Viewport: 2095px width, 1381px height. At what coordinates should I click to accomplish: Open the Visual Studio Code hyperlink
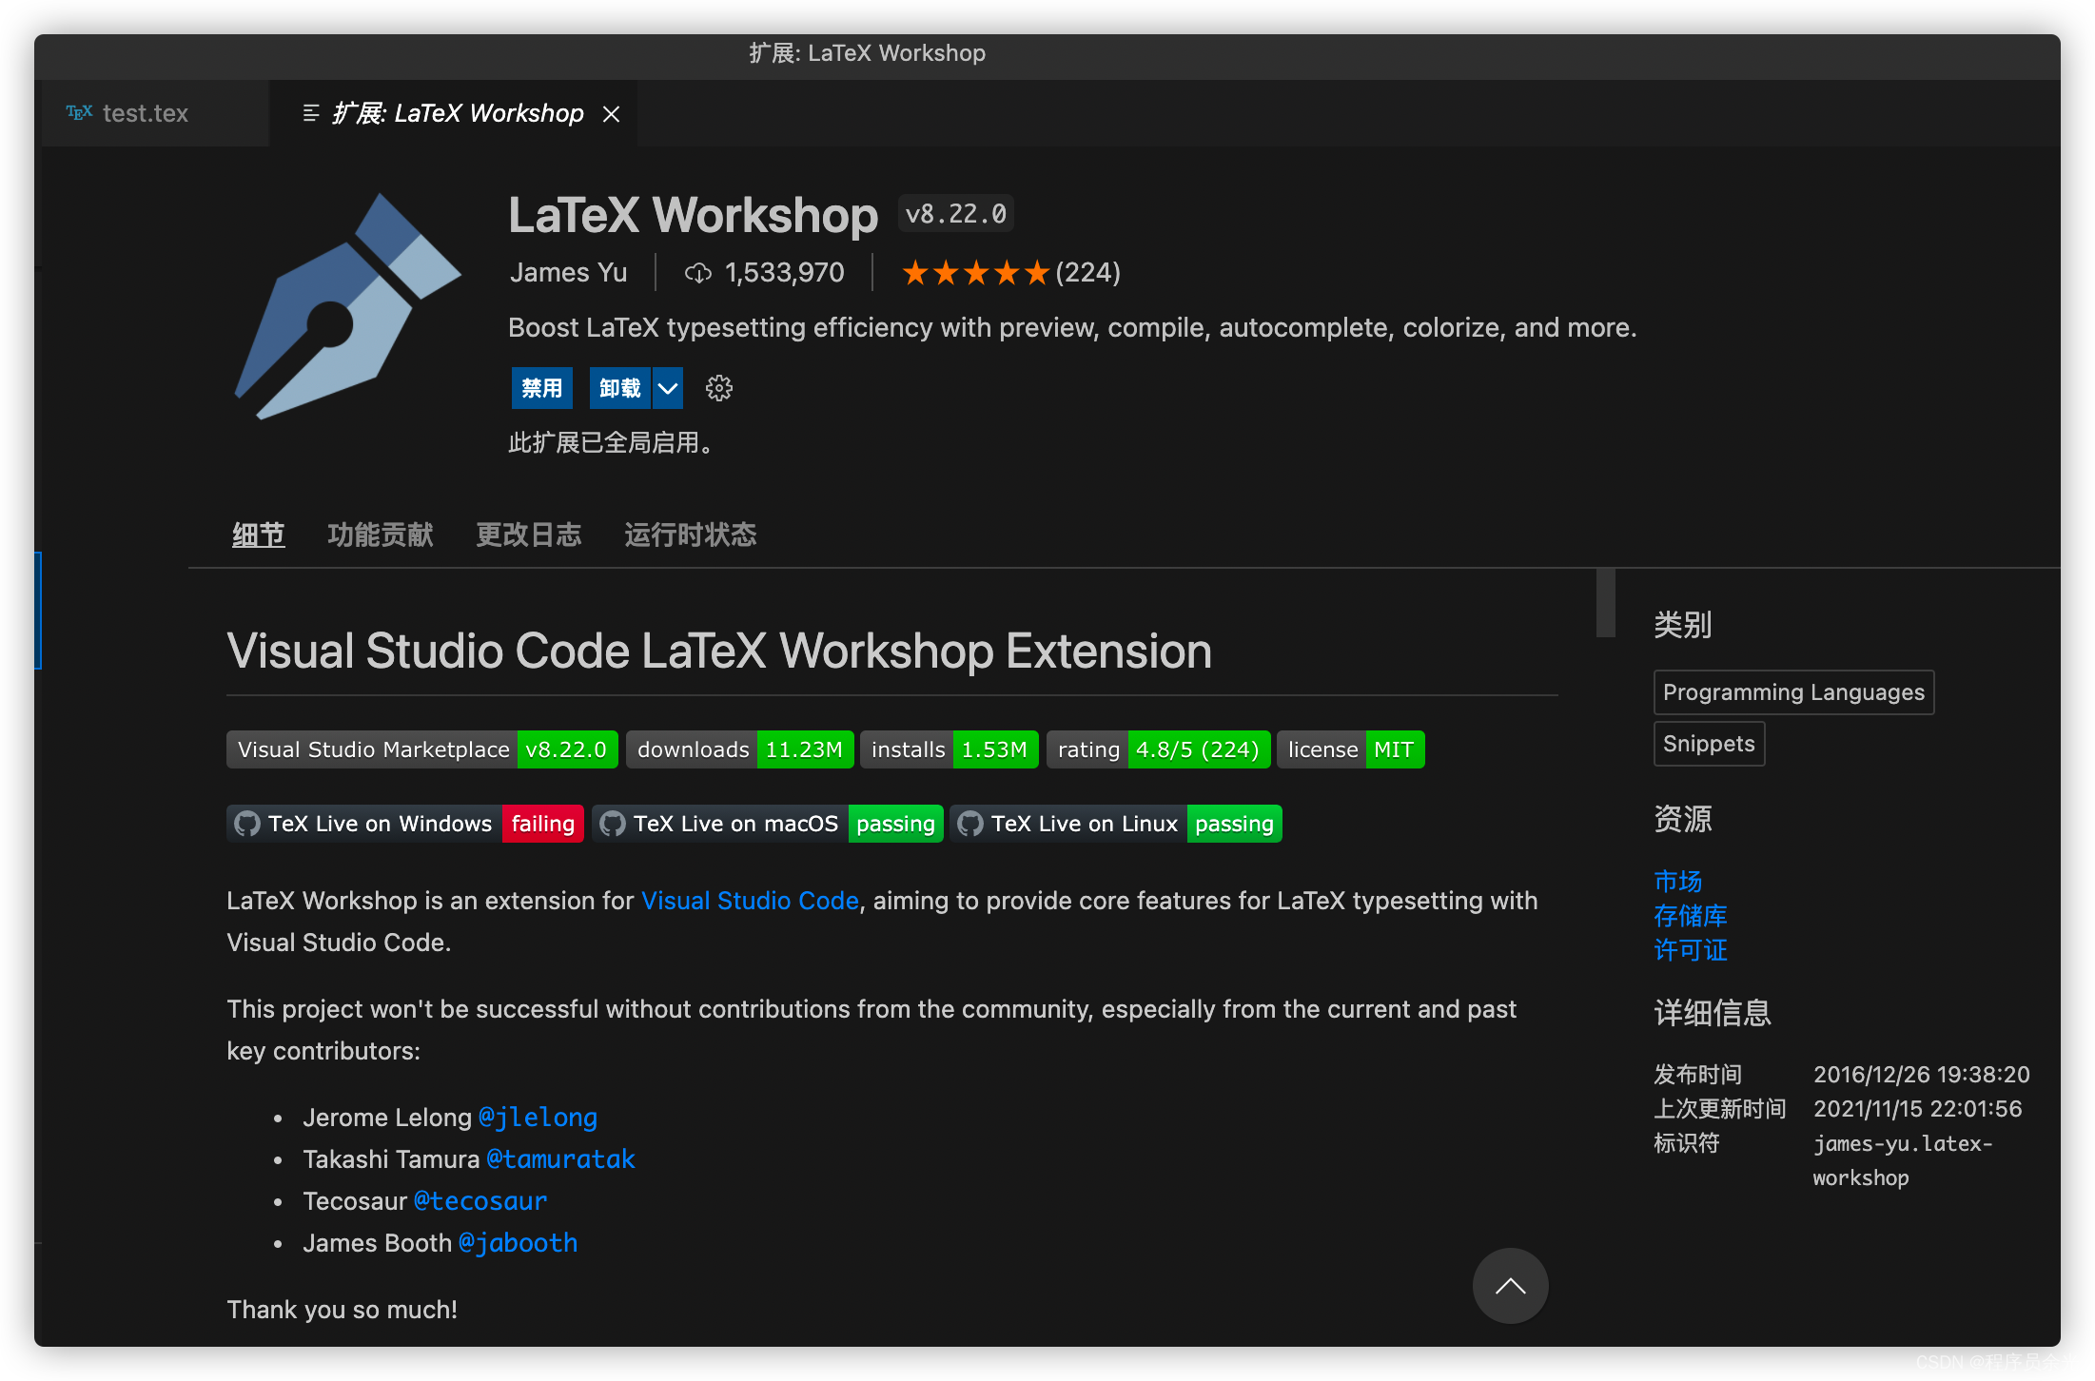750,901
